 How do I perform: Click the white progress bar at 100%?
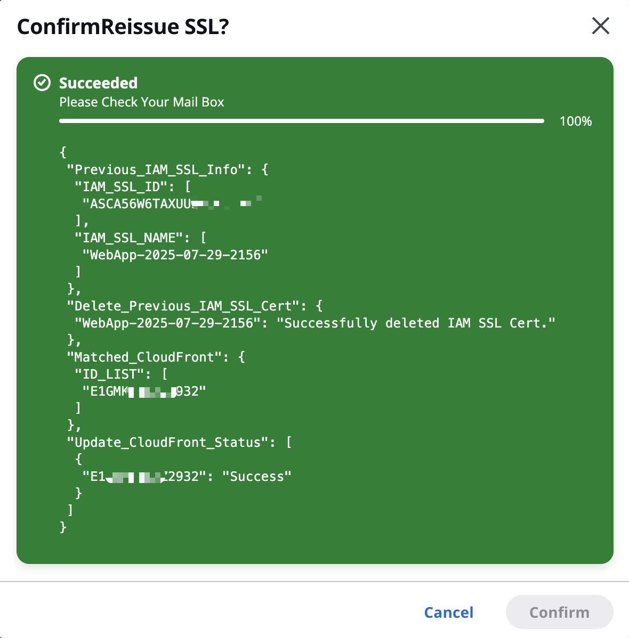pos(302,121)
